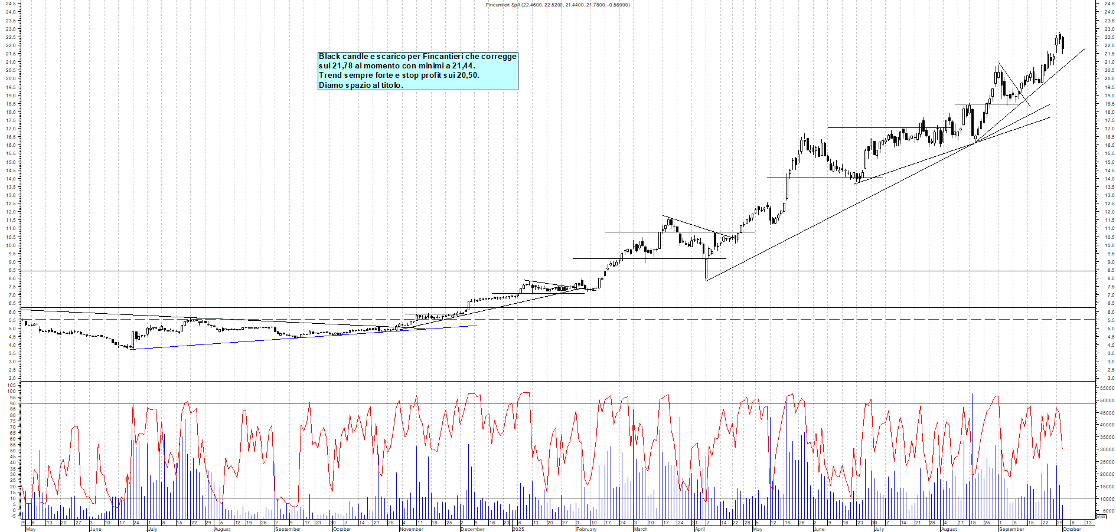The width and height of the screenshot is (1116, 532).
Task: Click the October label at far right
Action: coord(1072,529)
